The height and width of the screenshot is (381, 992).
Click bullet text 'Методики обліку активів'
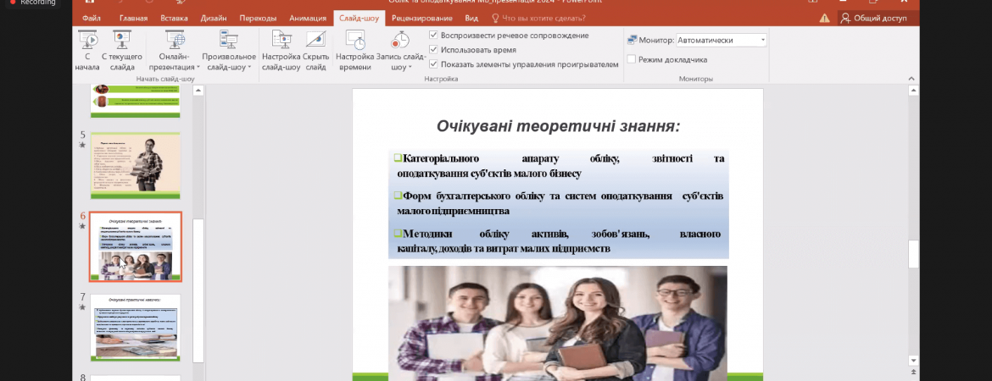click(x=487, y=235)
